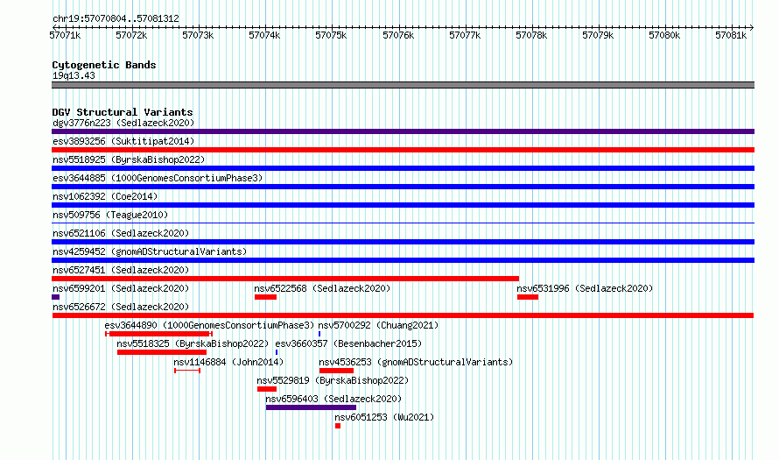The width and height of the screenshot is (779, 460).
Task: Select the nsv6522568 red variant bar
Action: coord(265,297)
